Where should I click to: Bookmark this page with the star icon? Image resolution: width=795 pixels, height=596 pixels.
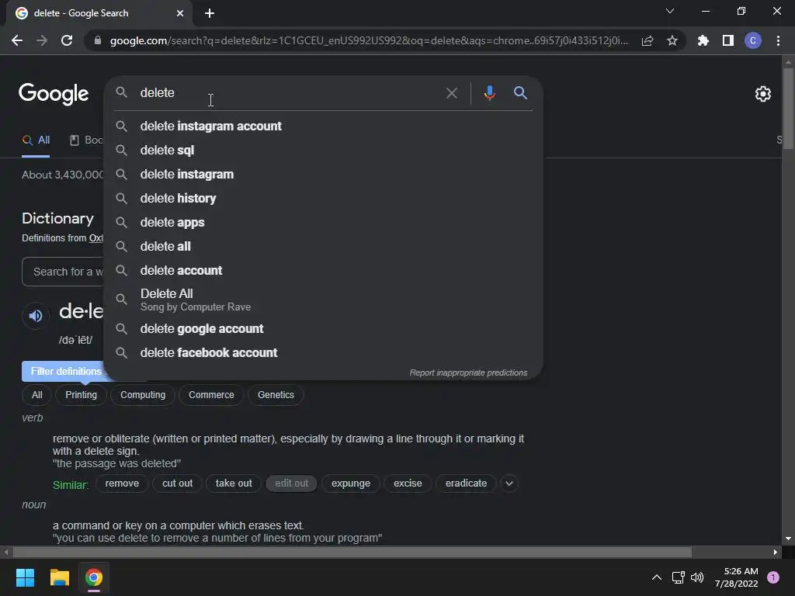(672, 40)
